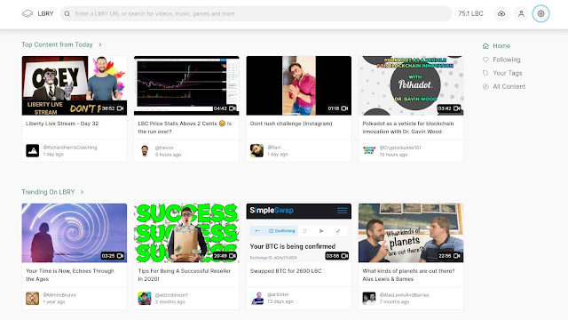The width and height of the screenshot is (568, 320).
Task: Click title Polkadot as a vehicle for blockchain
Action: pos(408,127)
